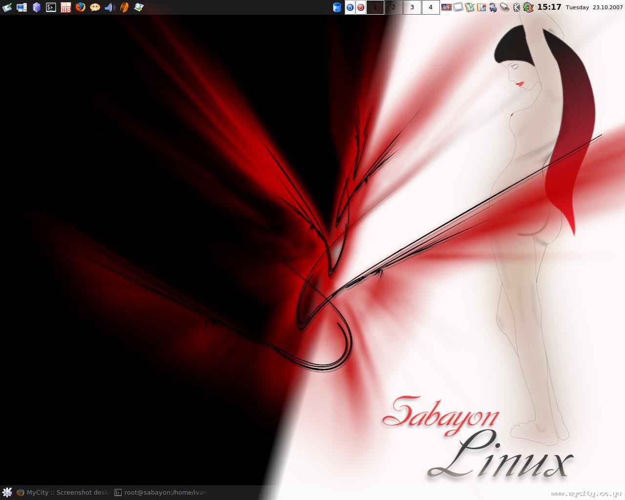Open the checklist notes tray icon
Screen dimensions: 625x500
(470, 7)
